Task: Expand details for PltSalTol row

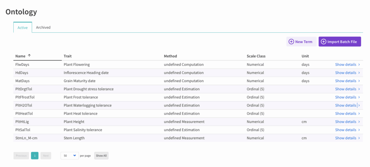Action: [345, 130]
